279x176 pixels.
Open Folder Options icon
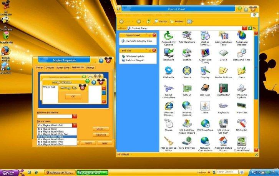coord(223,72)
